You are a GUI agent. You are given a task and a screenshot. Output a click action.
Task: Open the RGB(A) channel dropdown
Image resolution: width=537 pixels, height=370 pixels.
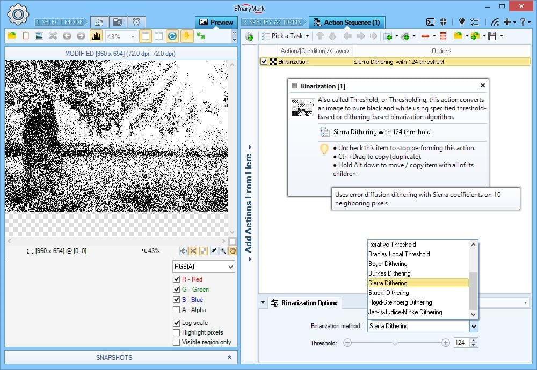click(x=204, y=267)
